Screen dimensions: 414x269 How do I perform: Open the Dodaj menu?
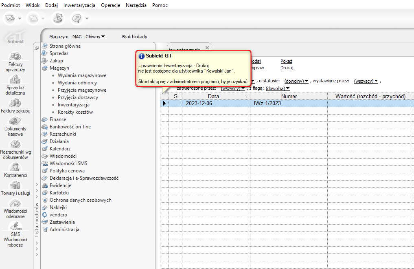click(51, 5)
